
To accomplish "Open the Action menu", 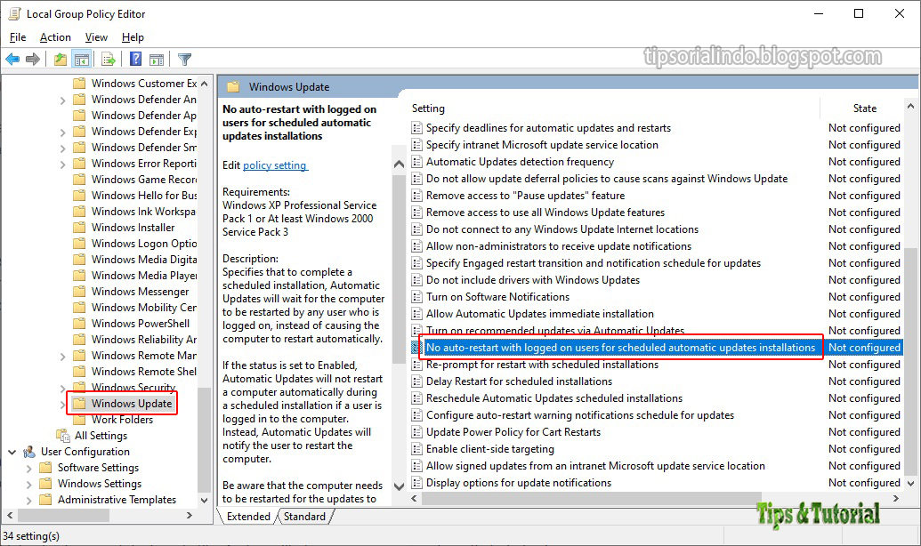I will click(x=55, y=37).
